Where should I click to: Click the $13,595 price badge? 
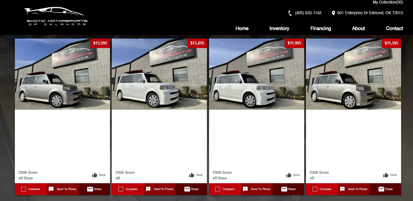point(100,43)
